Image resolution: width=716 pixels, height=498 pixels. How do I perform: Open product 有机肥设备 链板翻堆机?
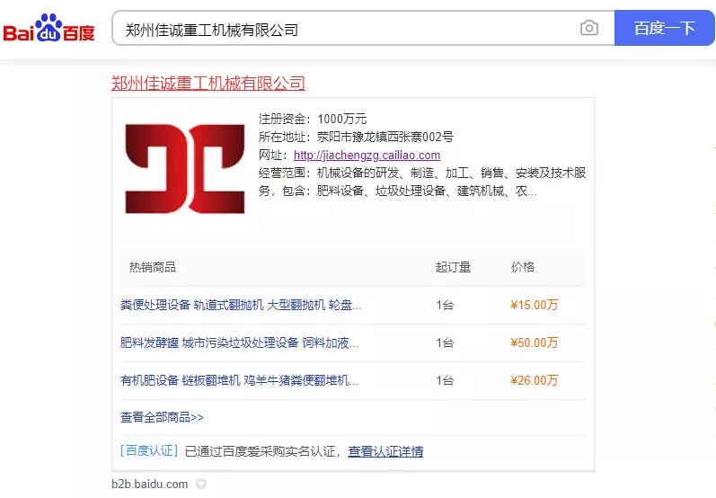click(x=239, y=380)
